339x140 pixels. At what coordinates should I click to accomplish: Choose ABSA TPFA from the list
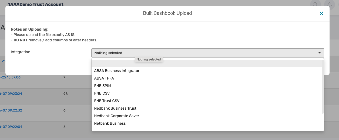point(207,78)
